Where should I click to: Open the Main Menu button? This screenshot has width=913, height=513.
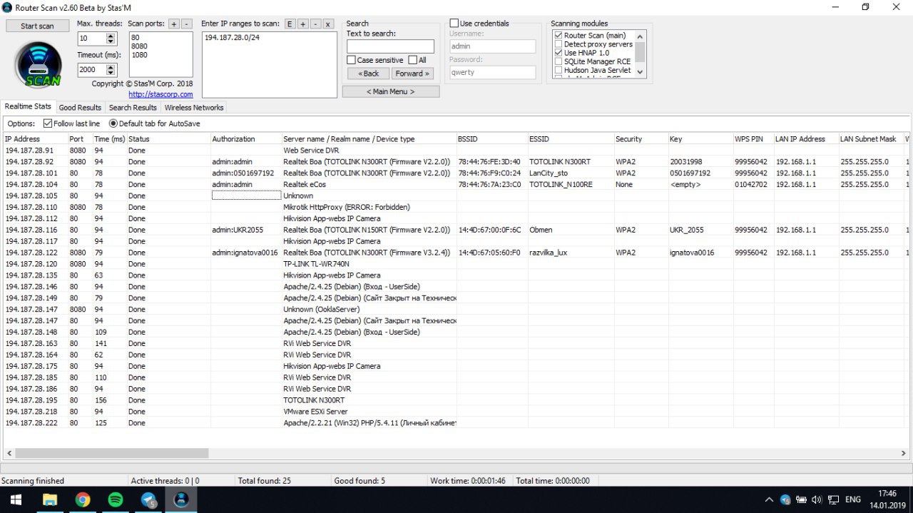391,91
